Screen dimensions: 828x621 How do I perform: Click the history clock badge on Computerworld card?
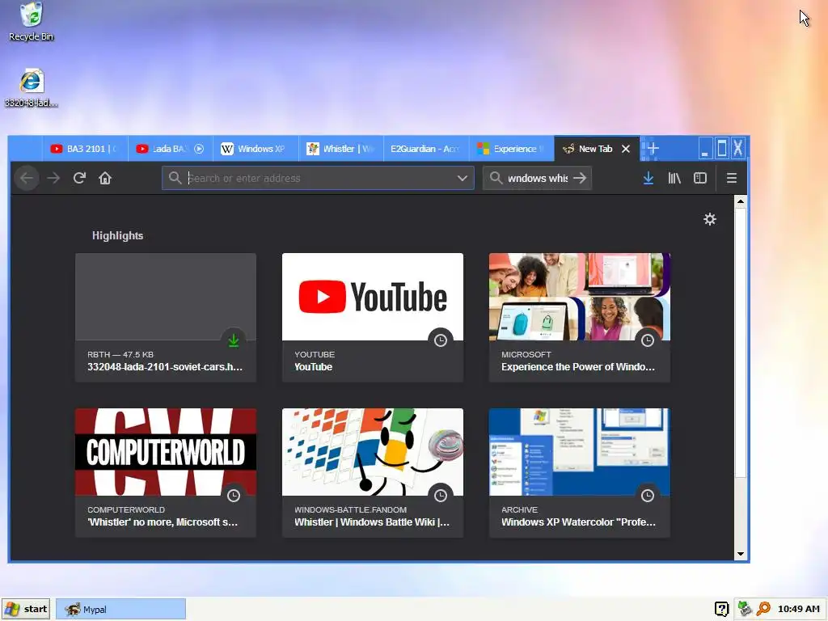[234, 496]
